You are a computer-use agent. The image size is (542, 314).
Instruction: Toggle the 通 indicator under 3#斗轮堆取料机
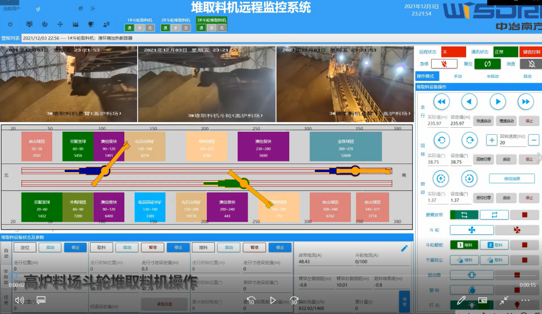click(x=201, y=28)
